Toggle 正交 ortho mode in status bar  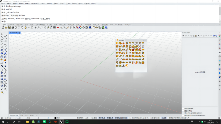[x=87, y=118]
